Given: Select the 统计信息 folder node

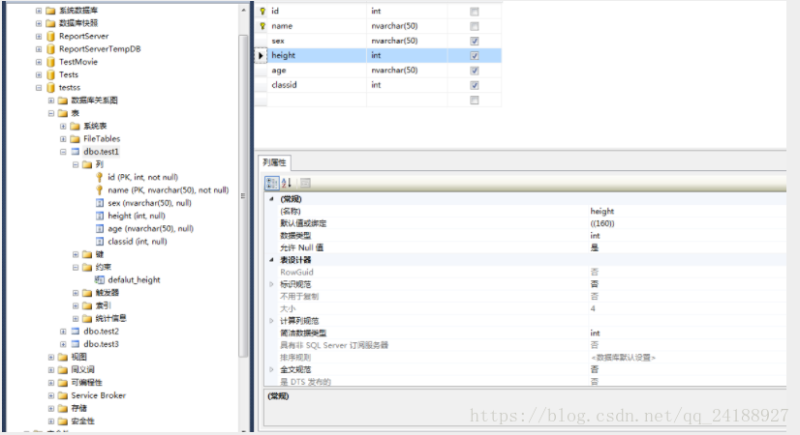Looking at the screenshot, I should tap(110, 318).
